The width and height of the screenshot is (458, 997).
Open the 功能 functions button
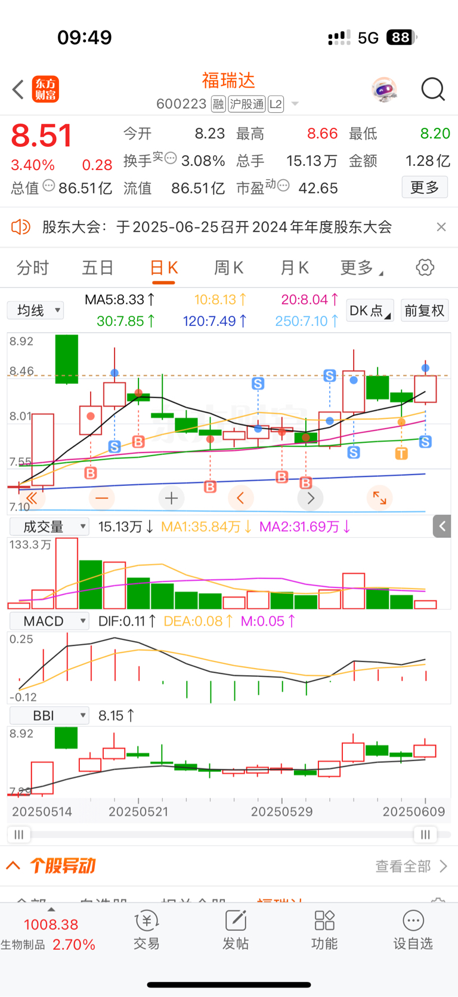[x=324, y=930]
